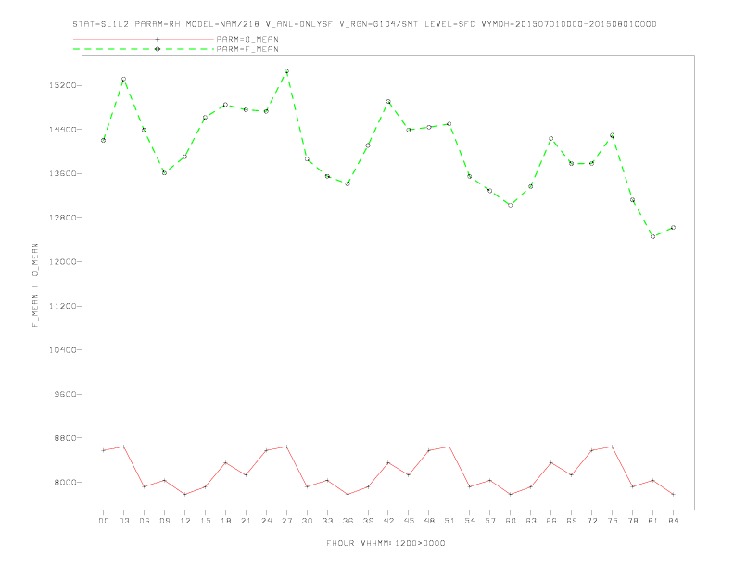Click the chart title starting with STAT=SL1L2

point(364,24)
